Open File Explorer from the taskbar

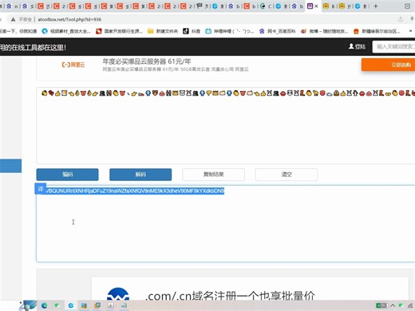coord(84,305)
